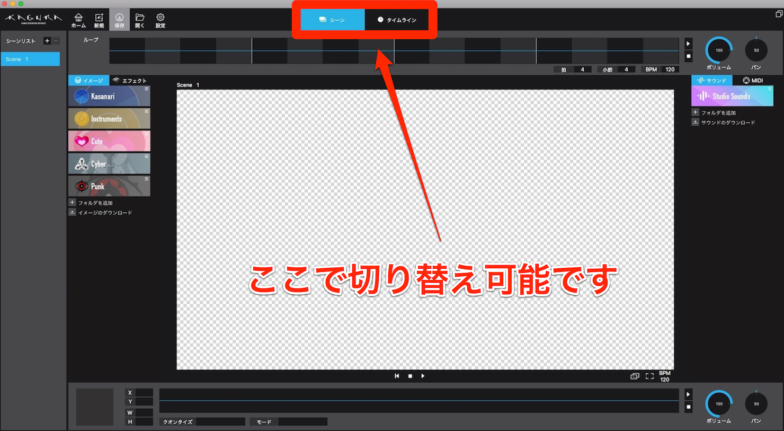The height and width of the screenshot is (431, 784).
Task: Click the empty image thumbnail in bottom panel
Action: tap(95, 407)
